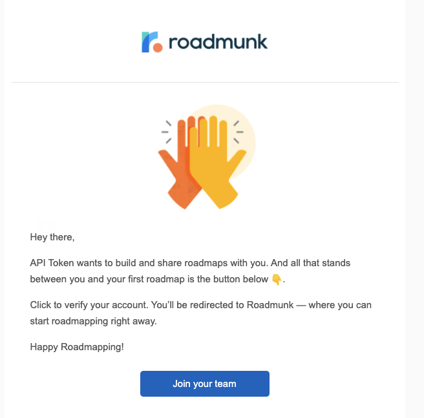Click the "build and share roadmaps" phrase
424x418 pixels.
(x=167, y=264)
